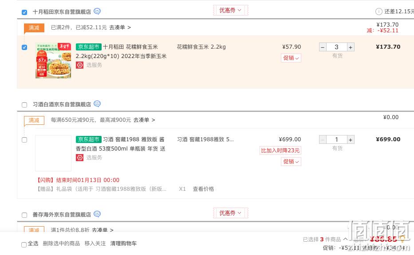Image resolution: width=414 pixels, height=255 pixels.
Task: Click the 【赠品】礼品袋 gift description
Action: (101, 189)
